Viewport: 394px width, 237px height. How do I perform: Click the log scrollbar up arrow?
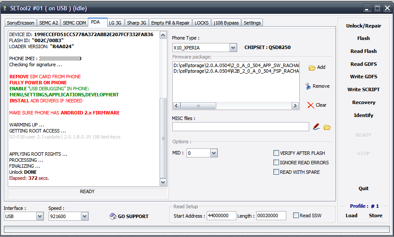[x=163, y=35]
